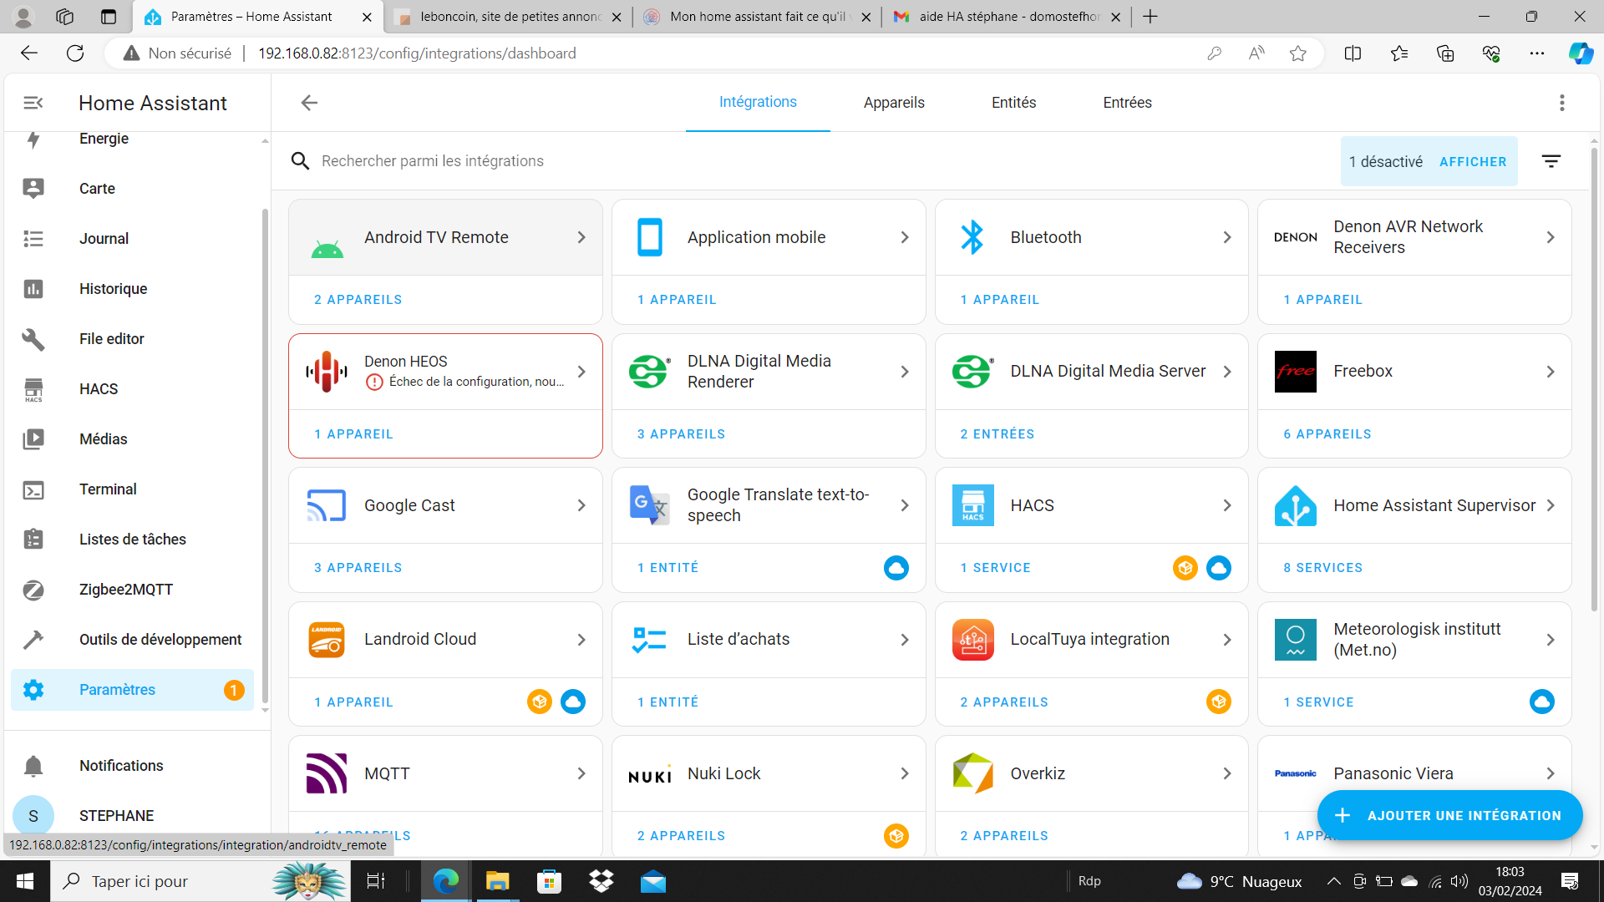Image resolution: width=1604 pixels, height=902 pixels.
Task: Switch to the aide HA stéphane Gmail tab
Action: [x=1007, y=17]
